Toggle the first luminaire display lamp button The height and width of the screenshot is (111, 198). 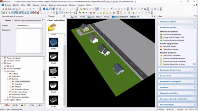tap(32, 12)
